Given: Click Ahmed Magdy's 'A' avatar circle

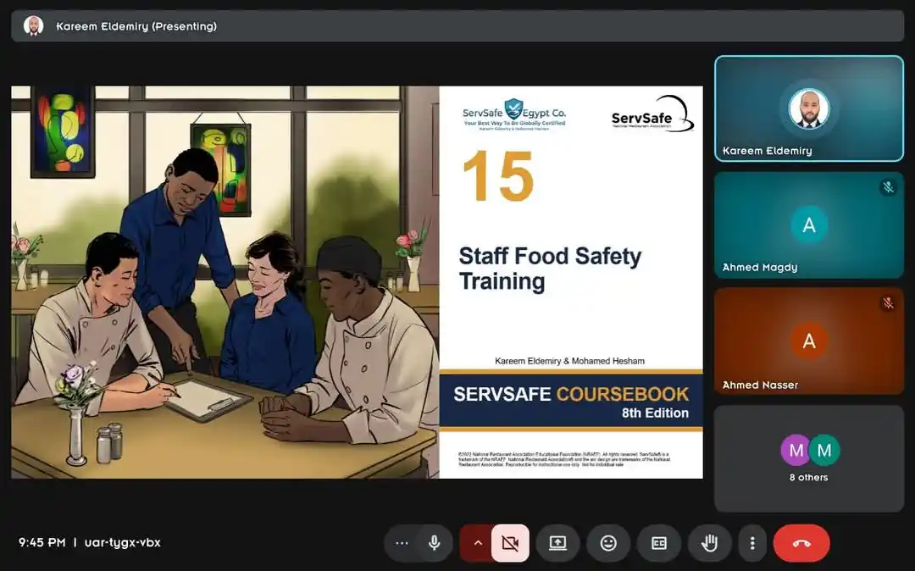Looking at the screenshot, I should [809, 225].
